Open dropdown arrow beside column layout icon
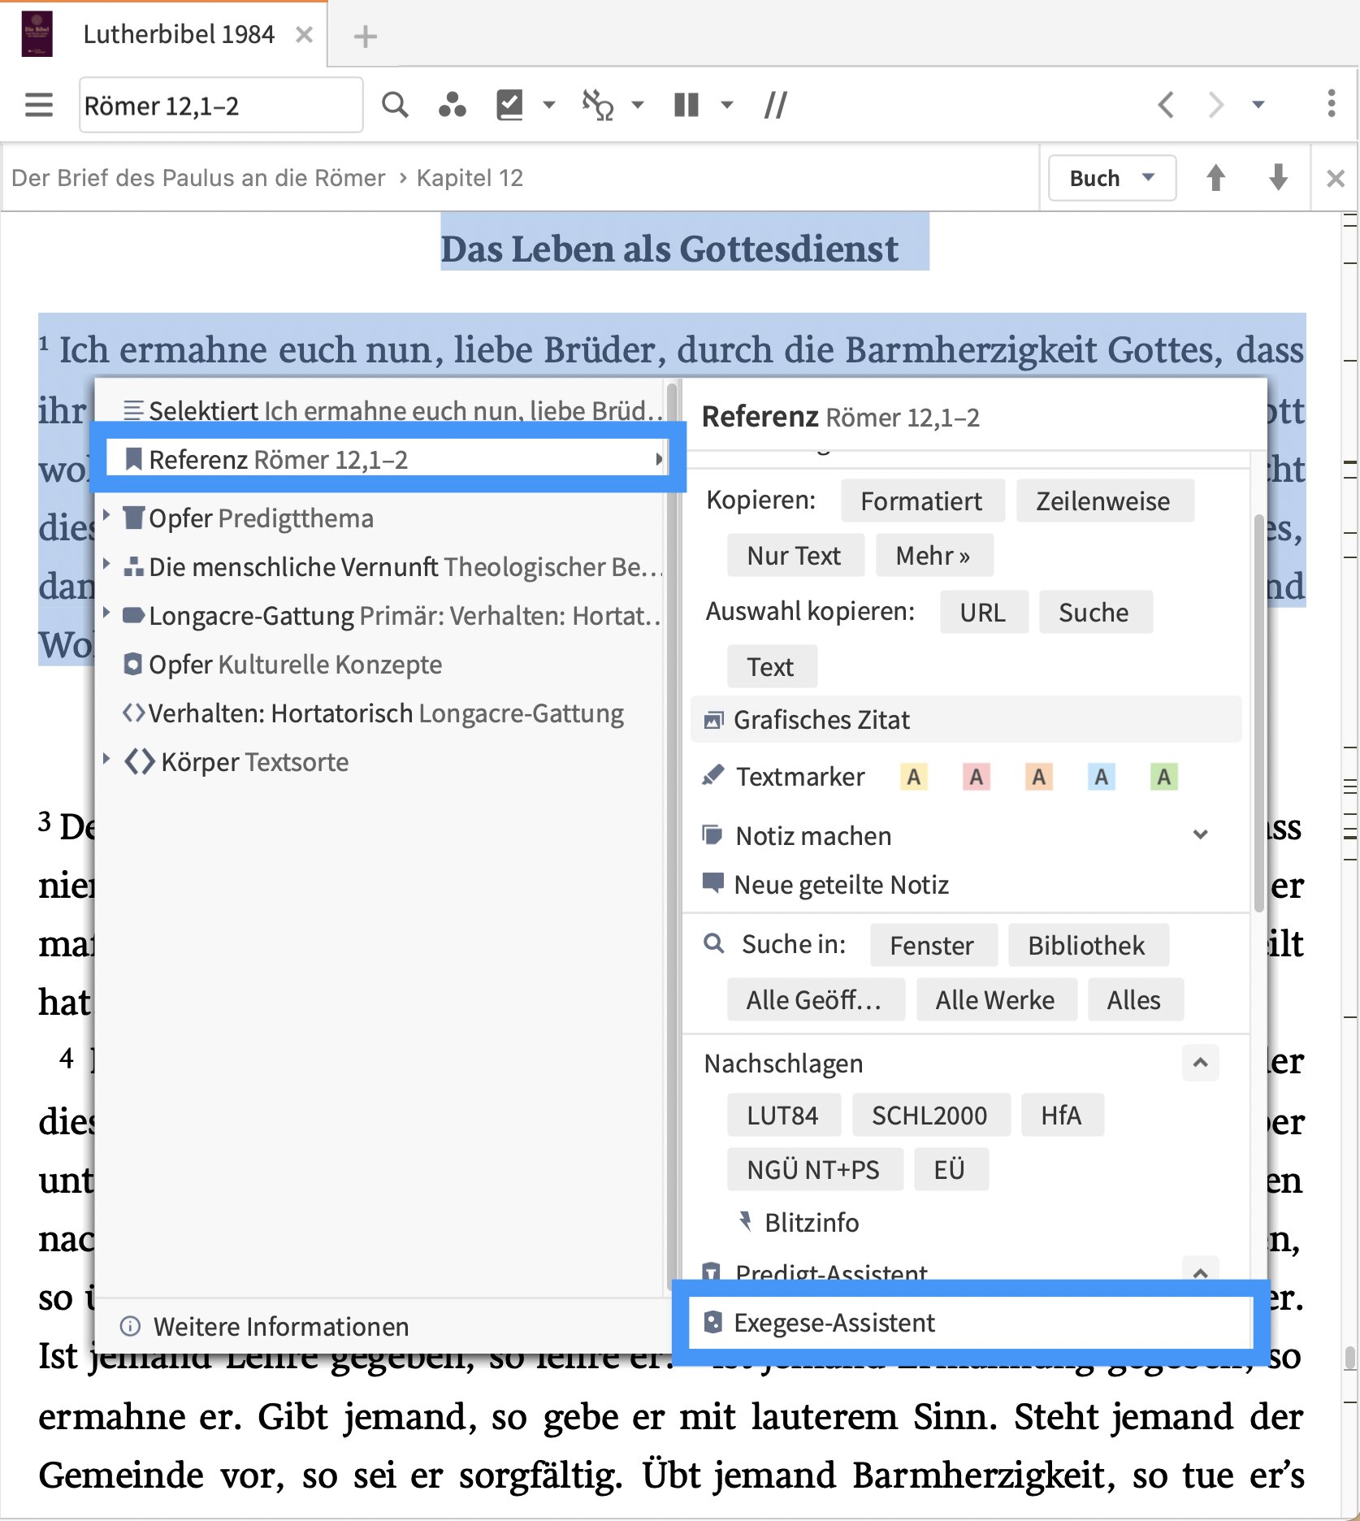Screen dimensions: 1360x1521 click(727, 105)
